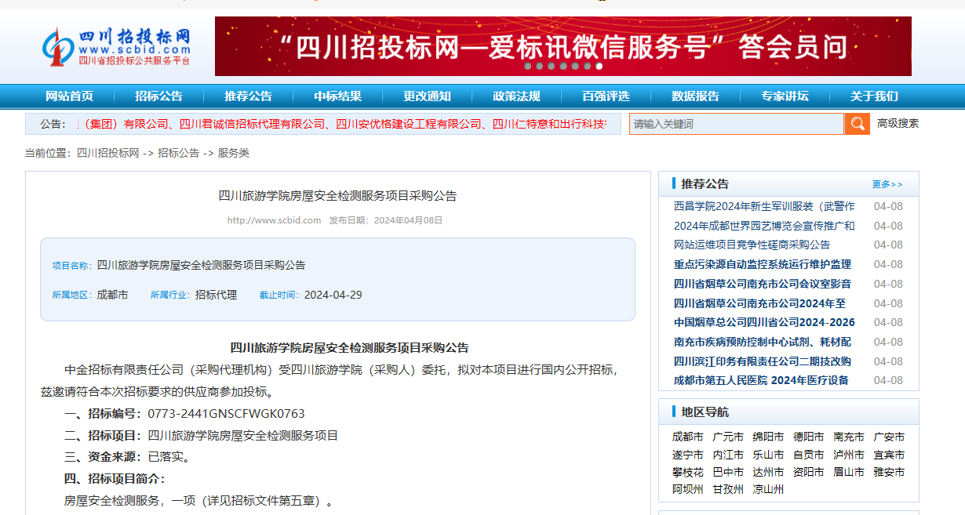
Task: Open the 网站运维项目竞争性磋商采购公告 link
Action: click(x=752, y=245)
